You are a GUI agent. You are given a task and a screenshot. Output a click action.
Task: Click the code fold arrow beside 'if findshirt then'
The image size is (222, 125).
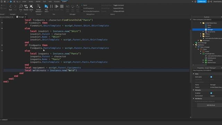[2, 23]
